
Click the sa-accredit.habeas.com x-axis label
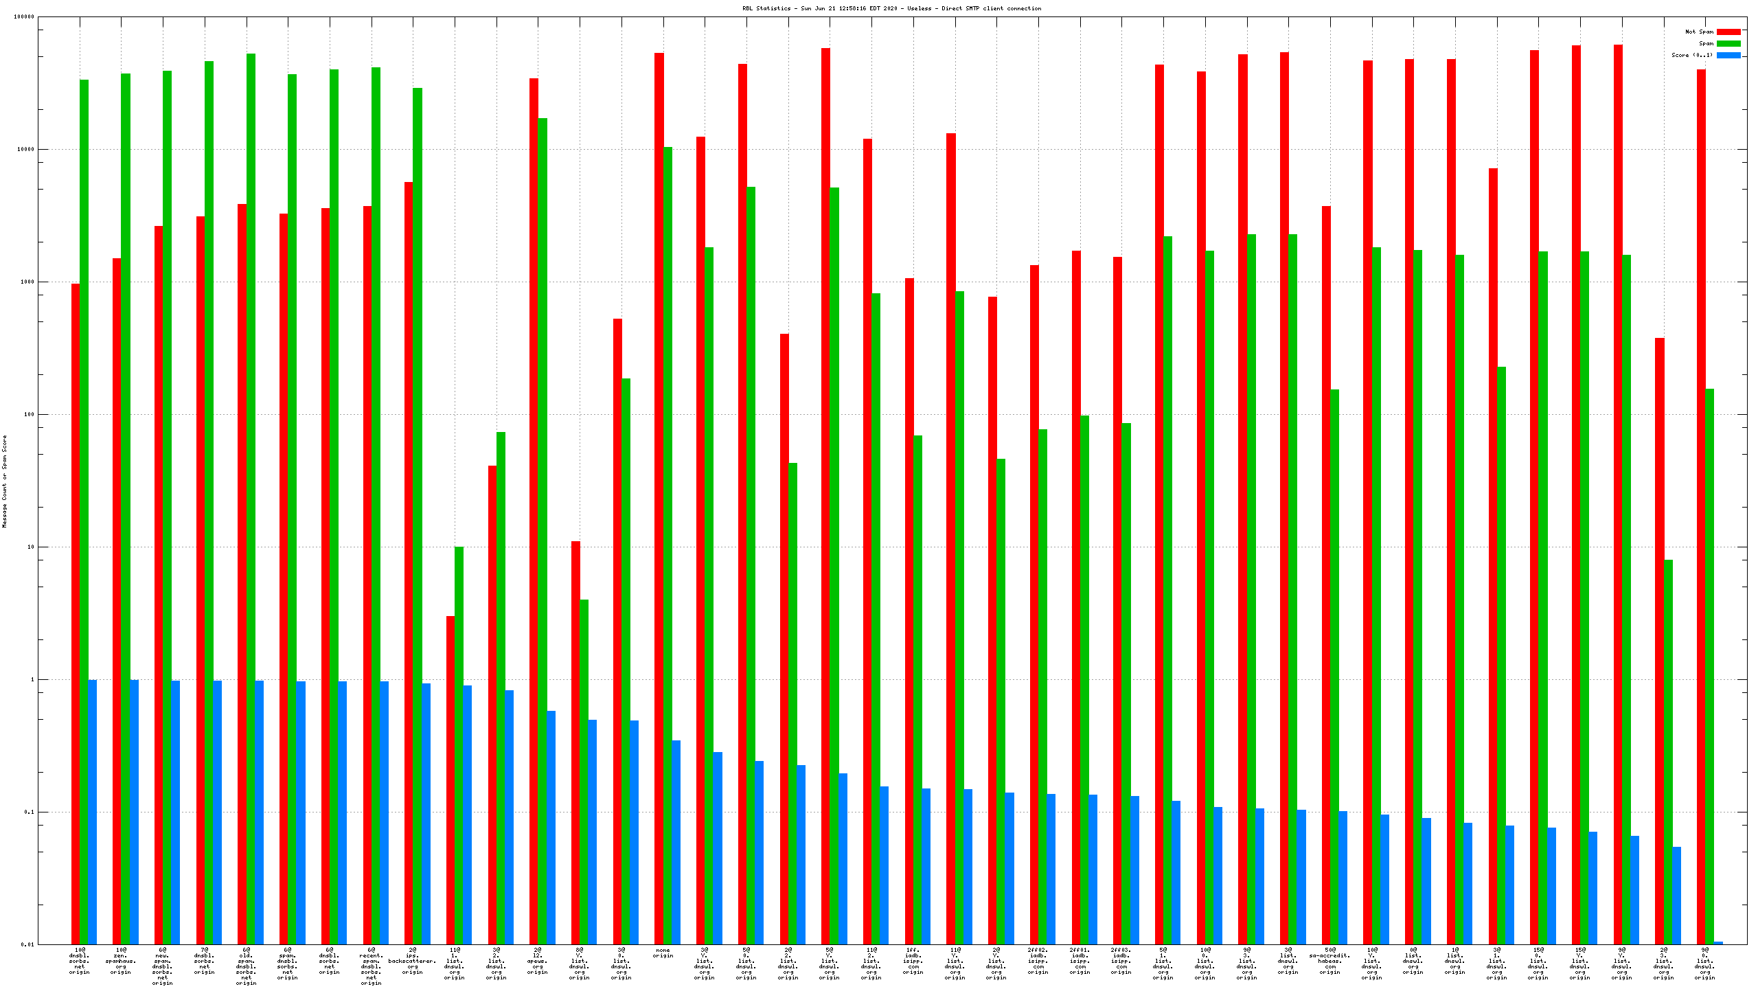[1329, 961]
